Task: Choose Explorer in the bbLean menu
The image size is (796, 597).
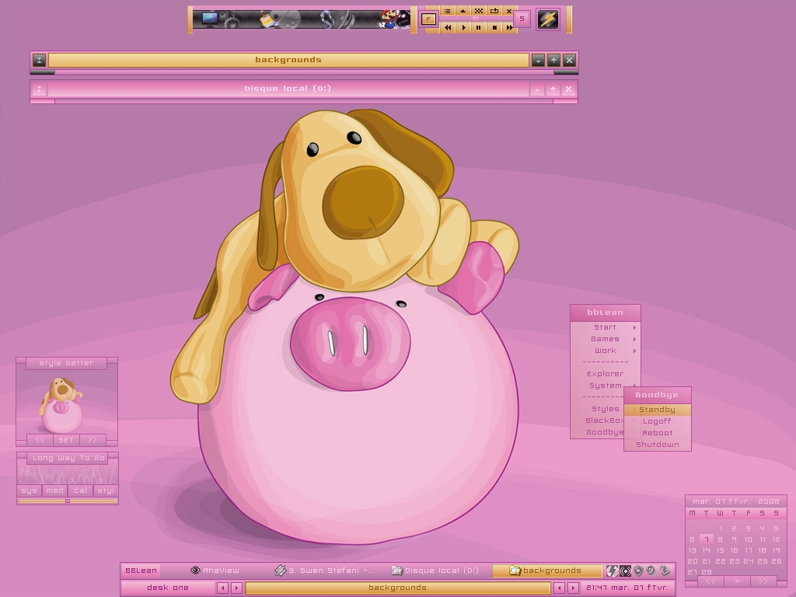Action: (x=605, y=374)
